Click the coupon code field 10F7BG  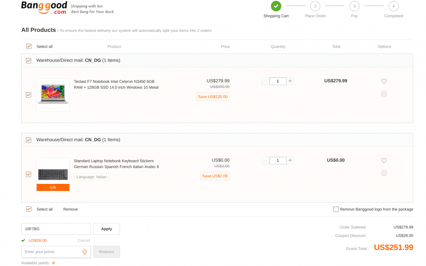point(56,229)
